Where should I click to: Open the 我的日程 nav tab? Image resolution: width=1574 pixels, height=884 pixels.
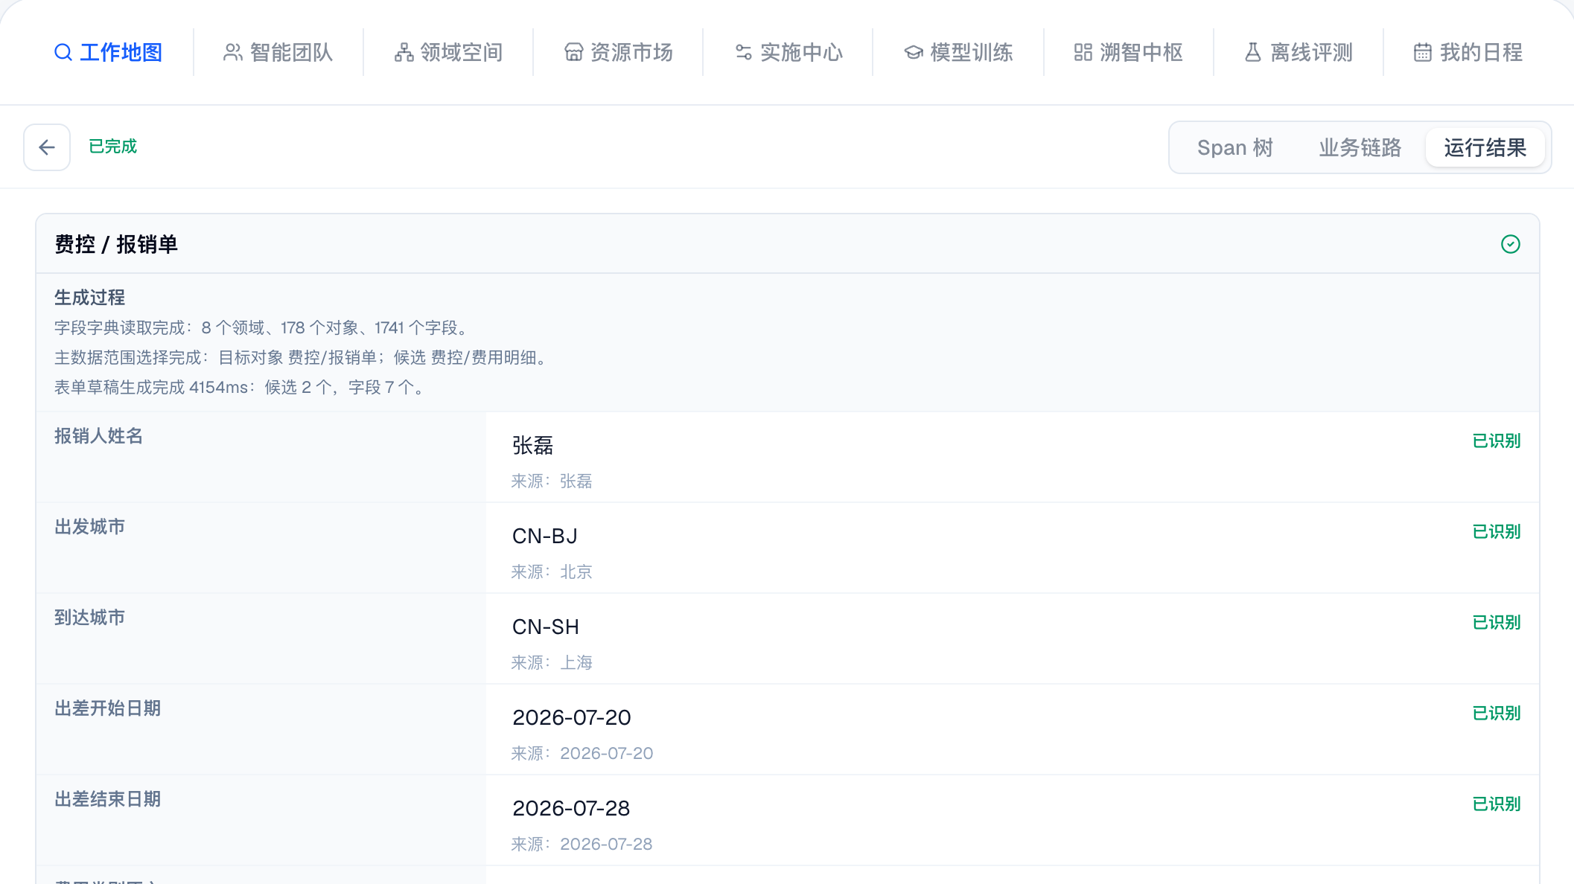[x=1468, y=52]
